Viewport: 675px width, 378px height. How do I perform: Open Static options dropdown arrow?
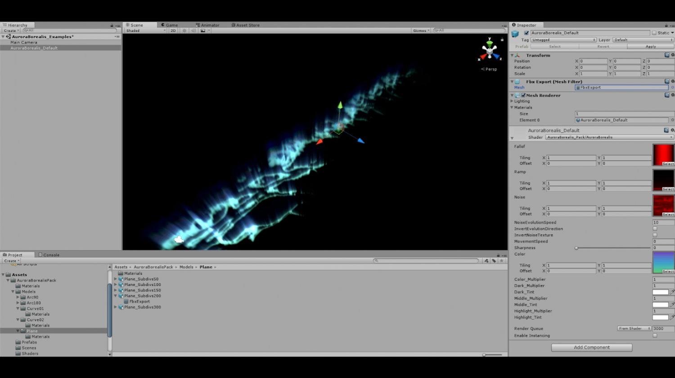[672, 33]
